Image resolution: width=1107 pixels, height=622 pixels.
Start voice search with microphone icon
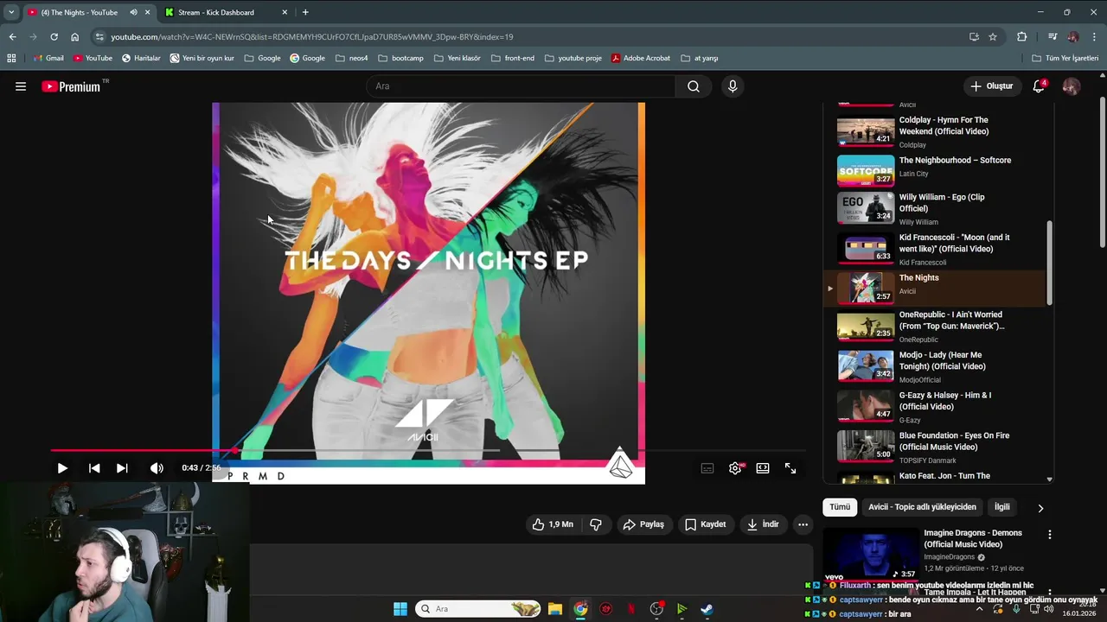[733, 86]
